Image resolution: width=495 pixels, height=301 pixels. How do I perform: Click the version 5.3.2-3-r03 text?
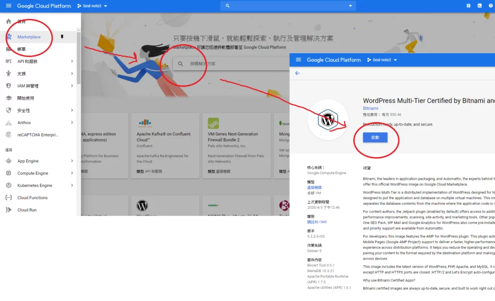(x=316, y=236)
